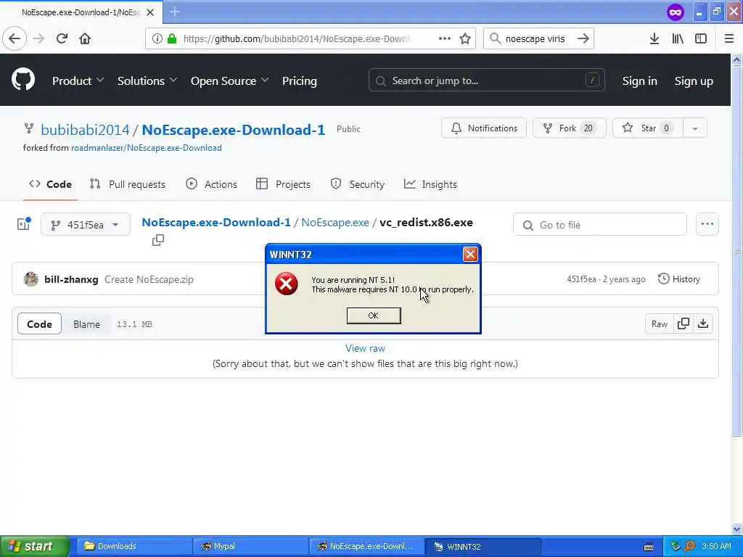The height and width of the screenshot is (557, 743).
Task: Copy raw file icon next to Raw
Action: click(684, 323)
